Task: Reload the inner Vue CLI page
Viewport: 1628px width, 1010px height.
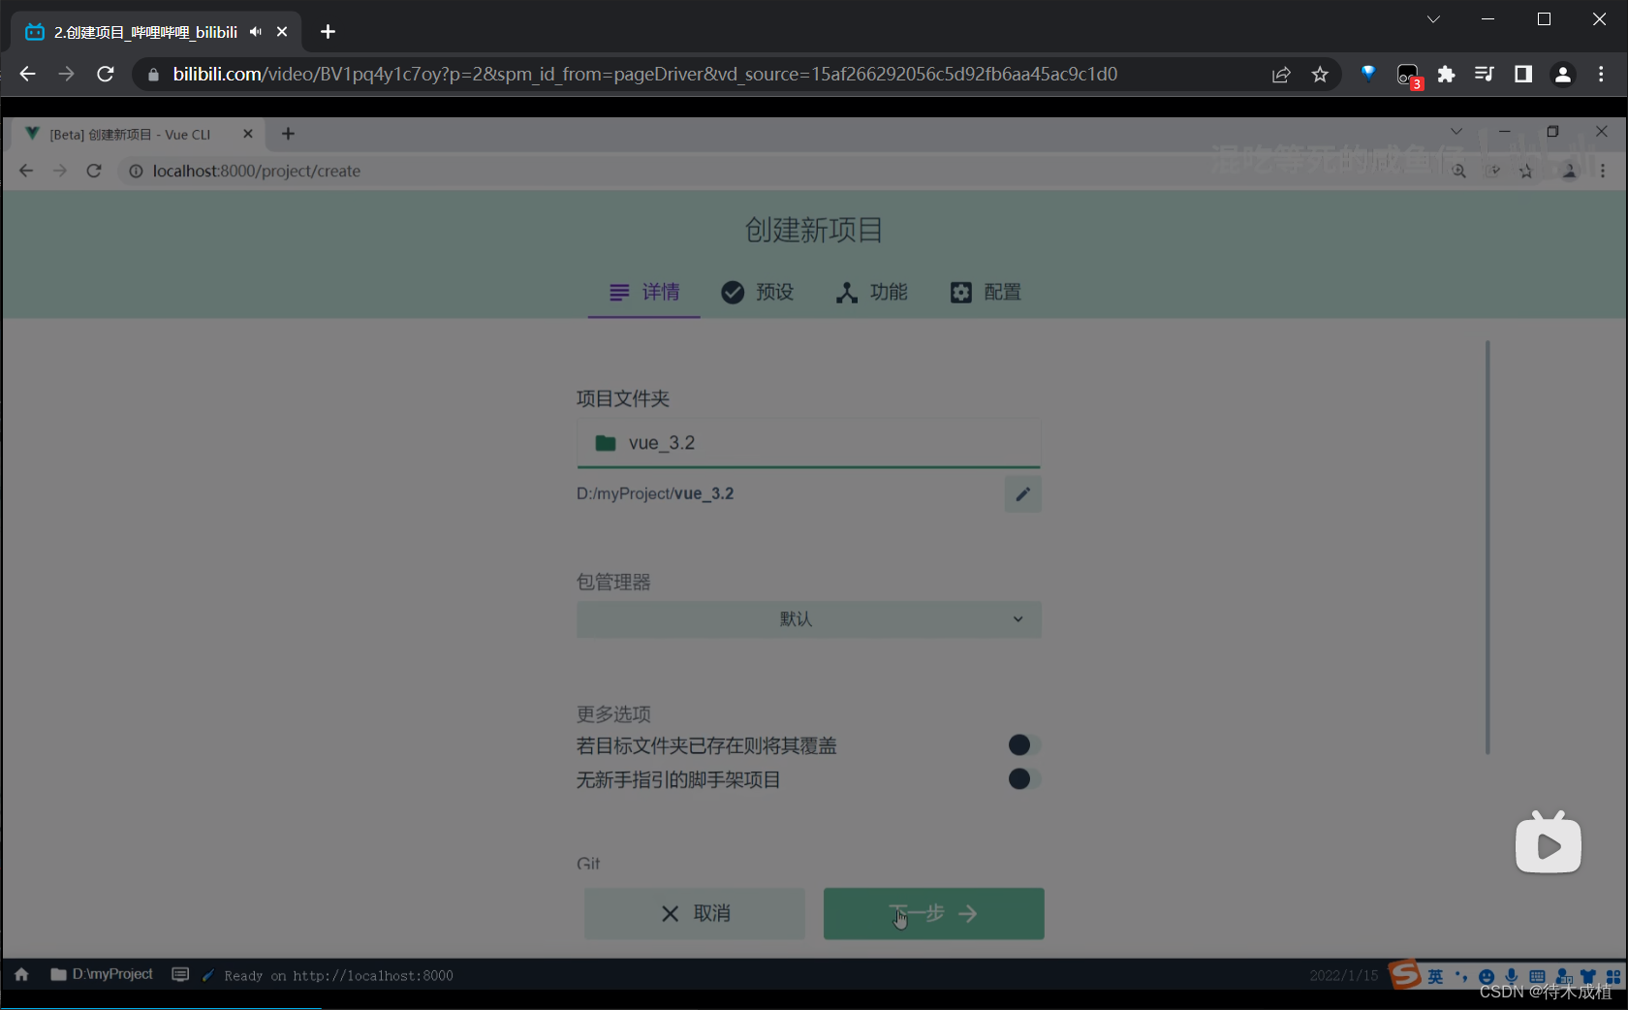Action: 94,172
